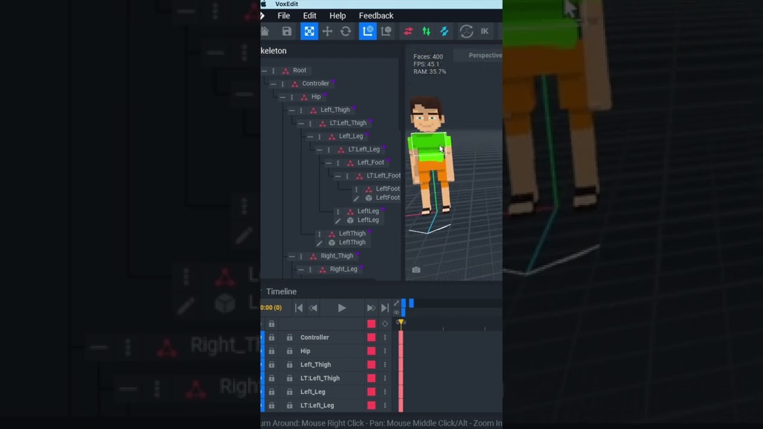Click the blue diagonal flip arrows
This screenshot has width=763, height=429.
(x=444, y=32)
